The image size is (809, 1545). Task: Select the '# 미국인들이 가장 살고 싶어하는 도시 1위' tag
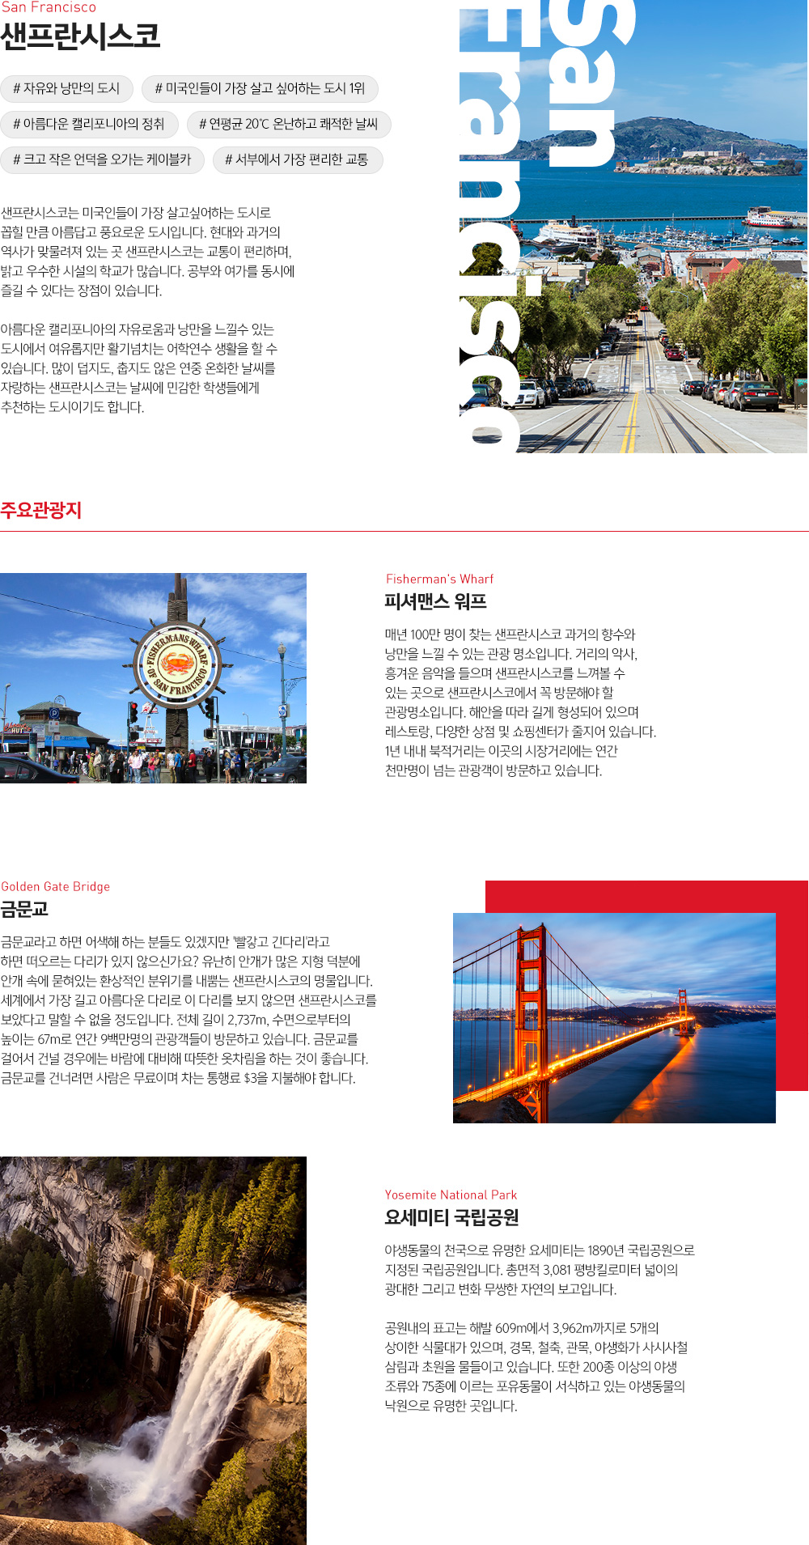coord(260,88)
